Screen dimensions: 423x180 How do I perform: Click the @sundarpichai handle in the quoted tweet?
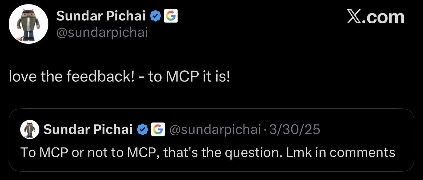215,129
